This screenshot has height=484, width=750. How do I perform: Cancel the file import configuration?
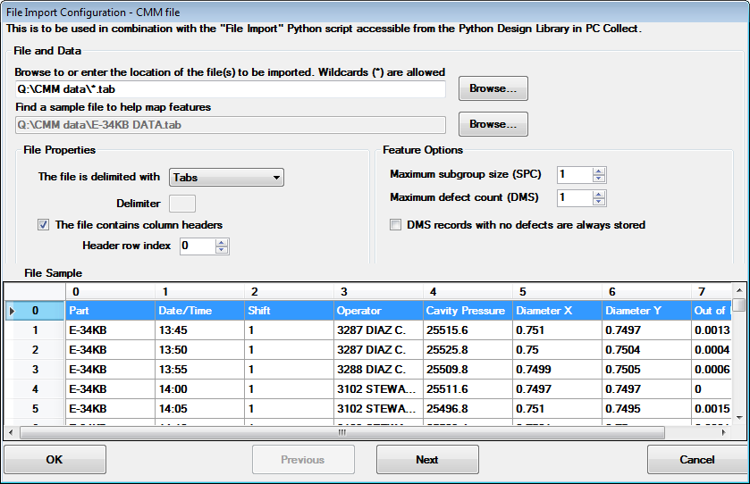point(695,460)
